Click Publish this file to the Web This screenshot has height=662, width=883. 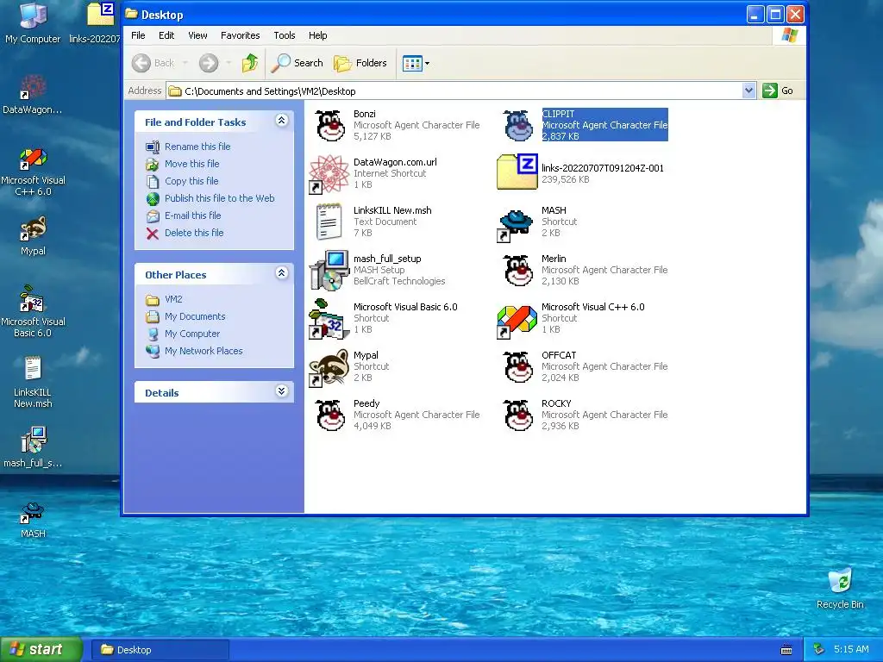tap(220, 198)
